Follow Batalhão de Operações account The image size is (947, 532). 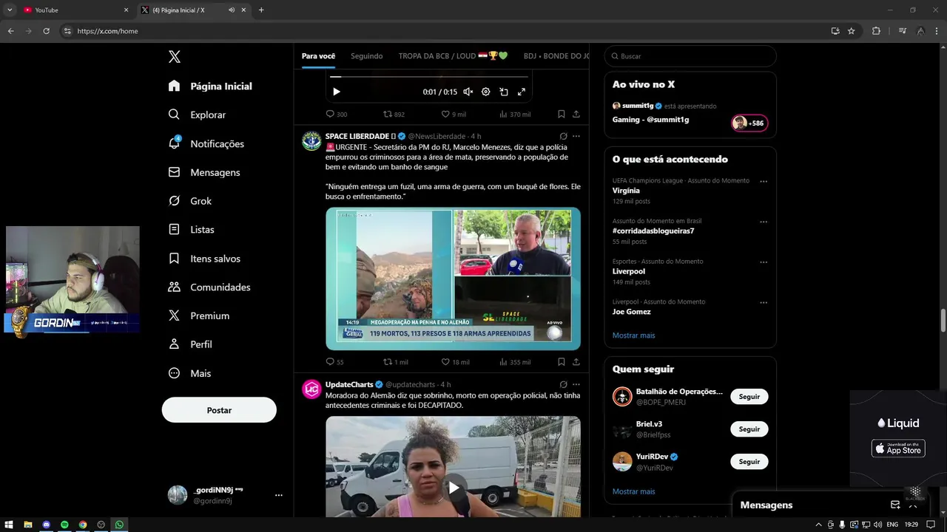click(749, 397)
